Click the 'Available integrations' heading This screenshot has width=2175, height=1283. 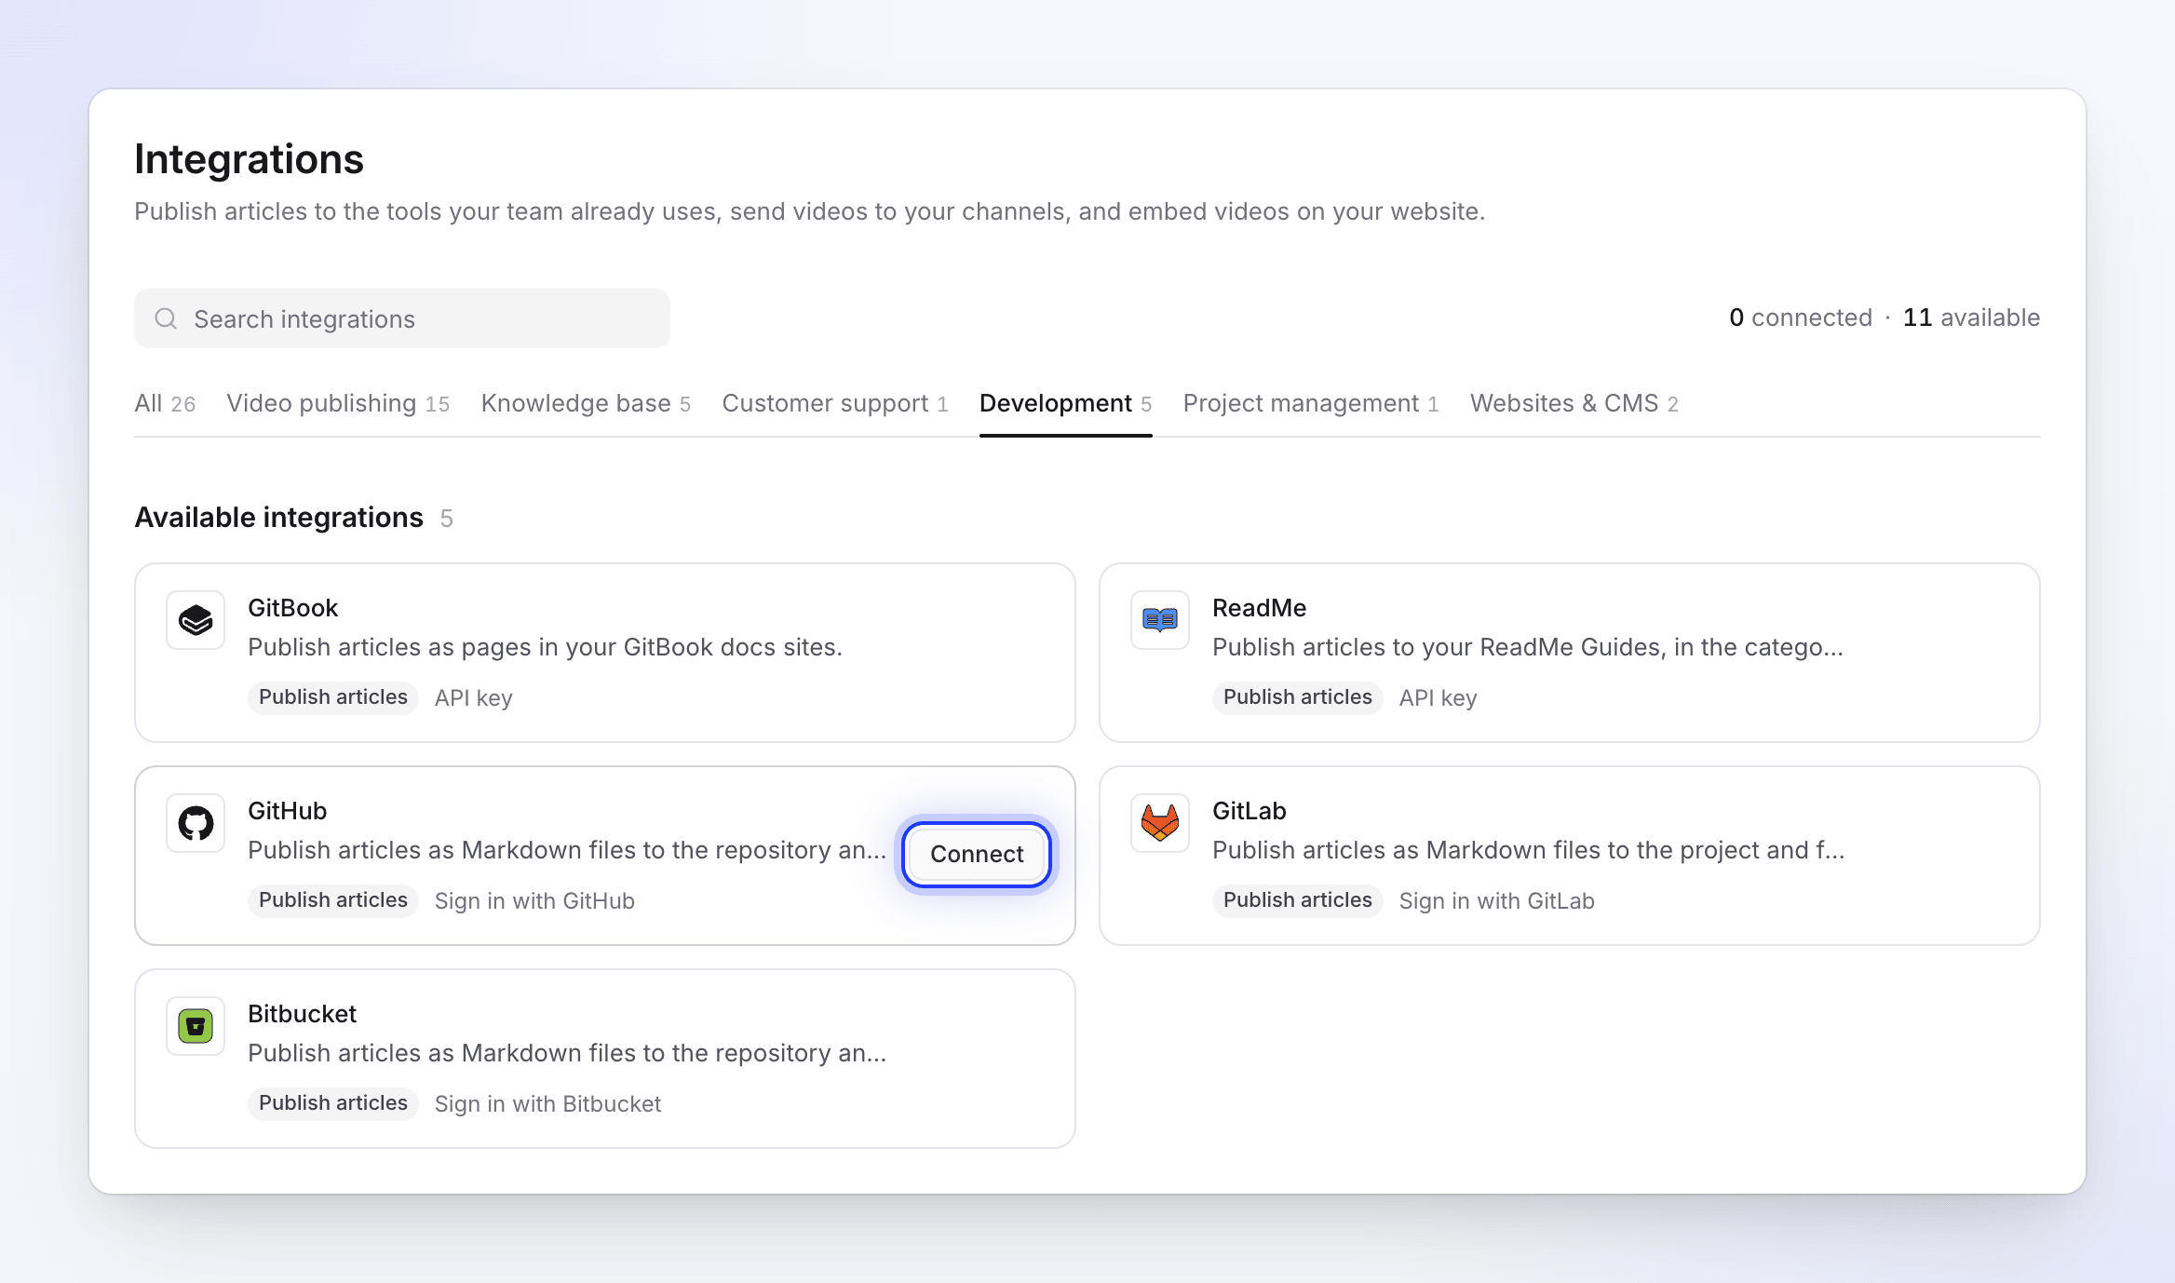279,517
